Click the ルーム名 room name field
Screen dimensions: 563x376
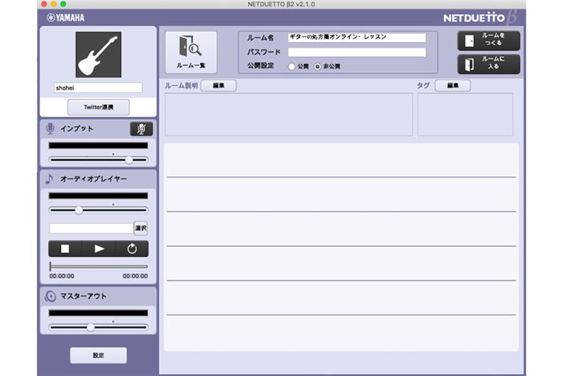click(357, 37)
